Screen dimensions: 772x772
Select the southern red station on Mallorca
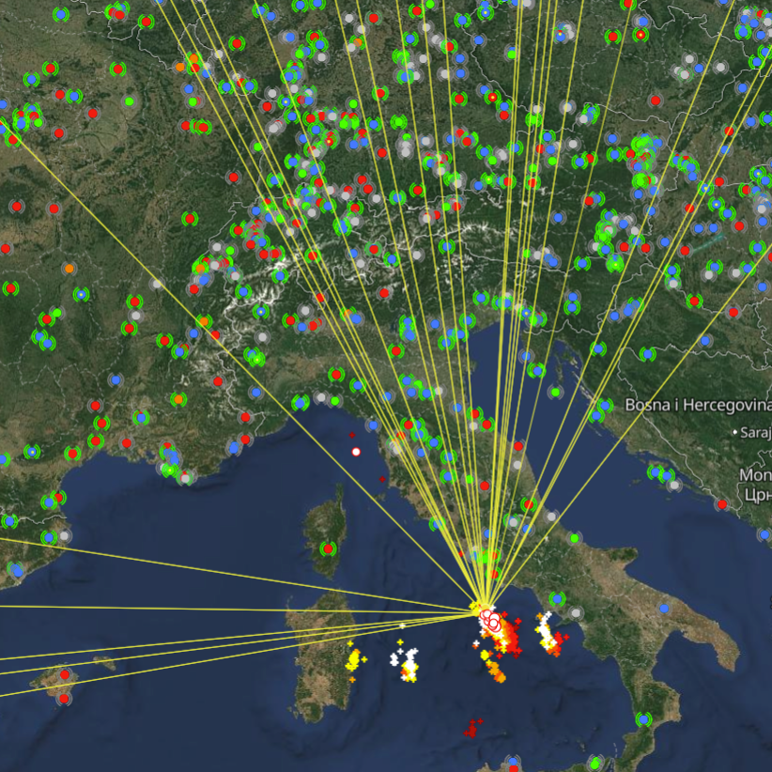click(x=63, y=699)
